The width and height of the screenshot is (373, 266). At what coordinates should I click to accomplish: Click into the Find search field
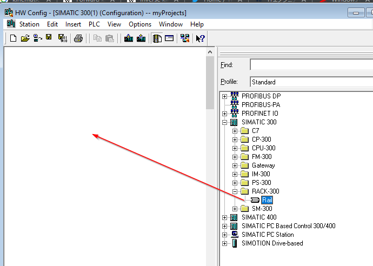[x=311, y=65]
